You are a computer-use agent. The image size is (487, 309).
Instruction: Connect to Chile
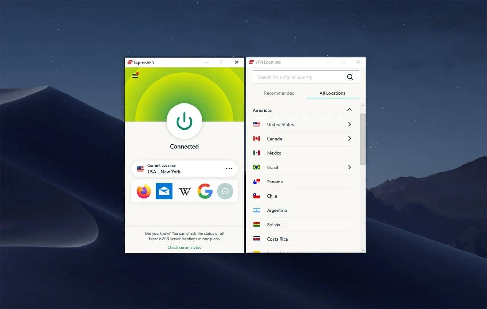[x=303, y=196]
